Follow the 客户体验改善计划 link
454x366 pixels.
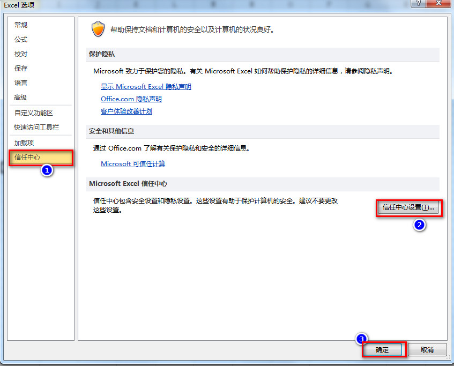tap(126, 111)
